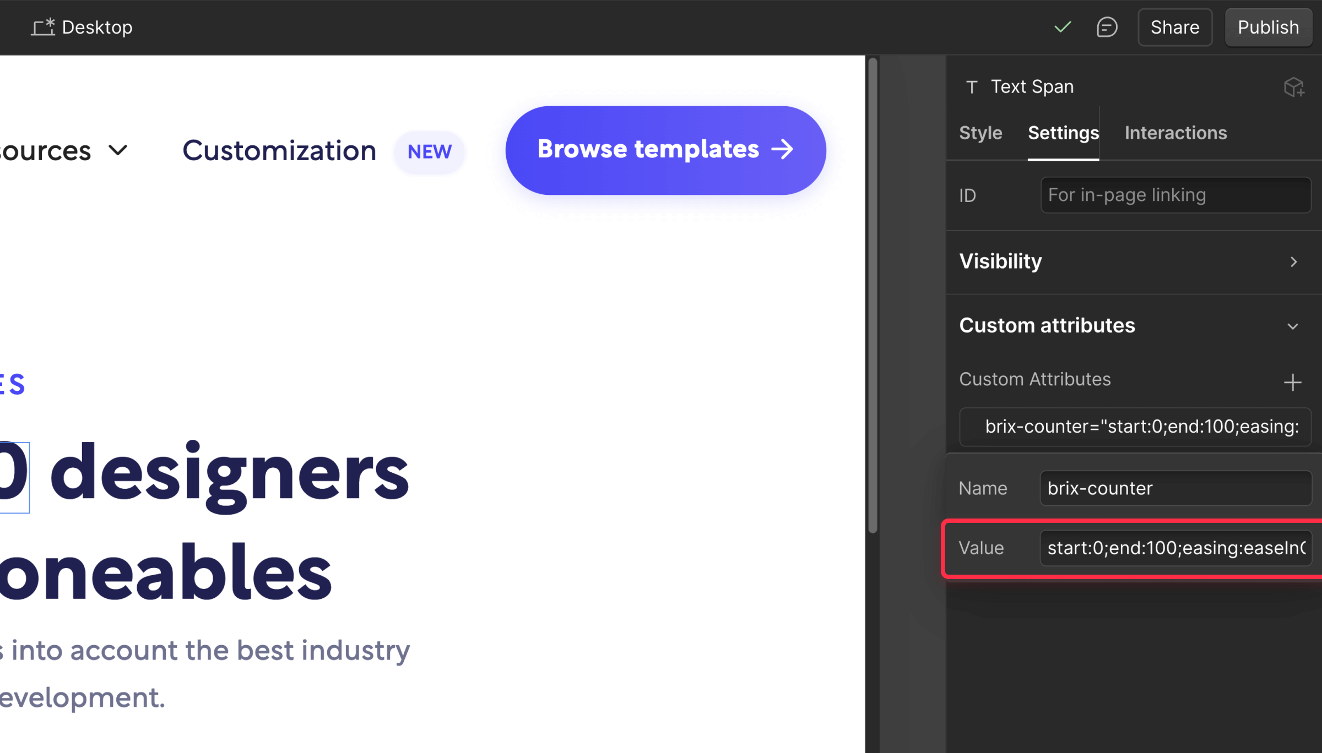Image resolution: width=1322 pixels, height=753 pixels.
Task: Click the Name field containing brix-counter
Action: coord(1175,488)
